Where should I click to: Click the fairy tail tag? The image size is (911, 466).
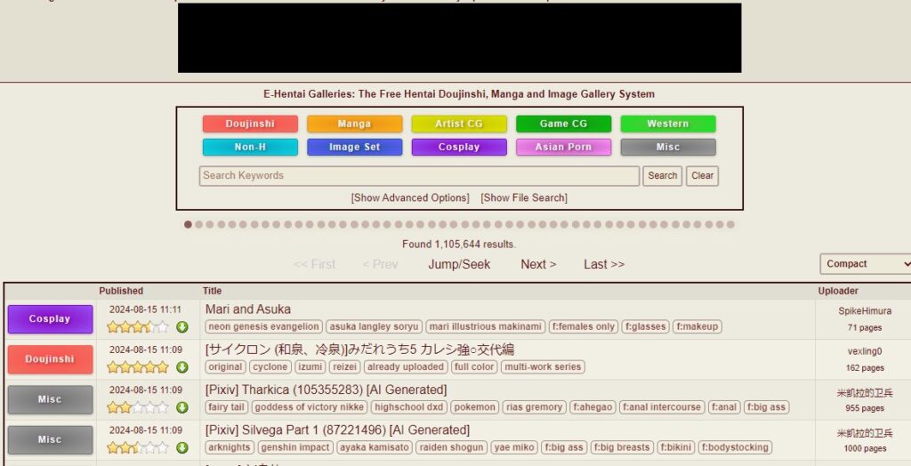[x=227, y=407]
